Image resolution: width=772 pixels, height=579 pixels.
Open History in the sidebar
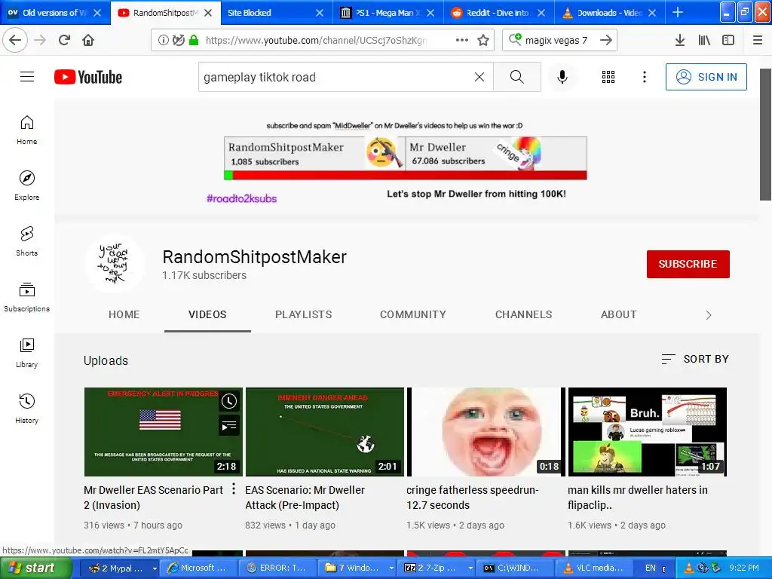(x=27, y=408)
